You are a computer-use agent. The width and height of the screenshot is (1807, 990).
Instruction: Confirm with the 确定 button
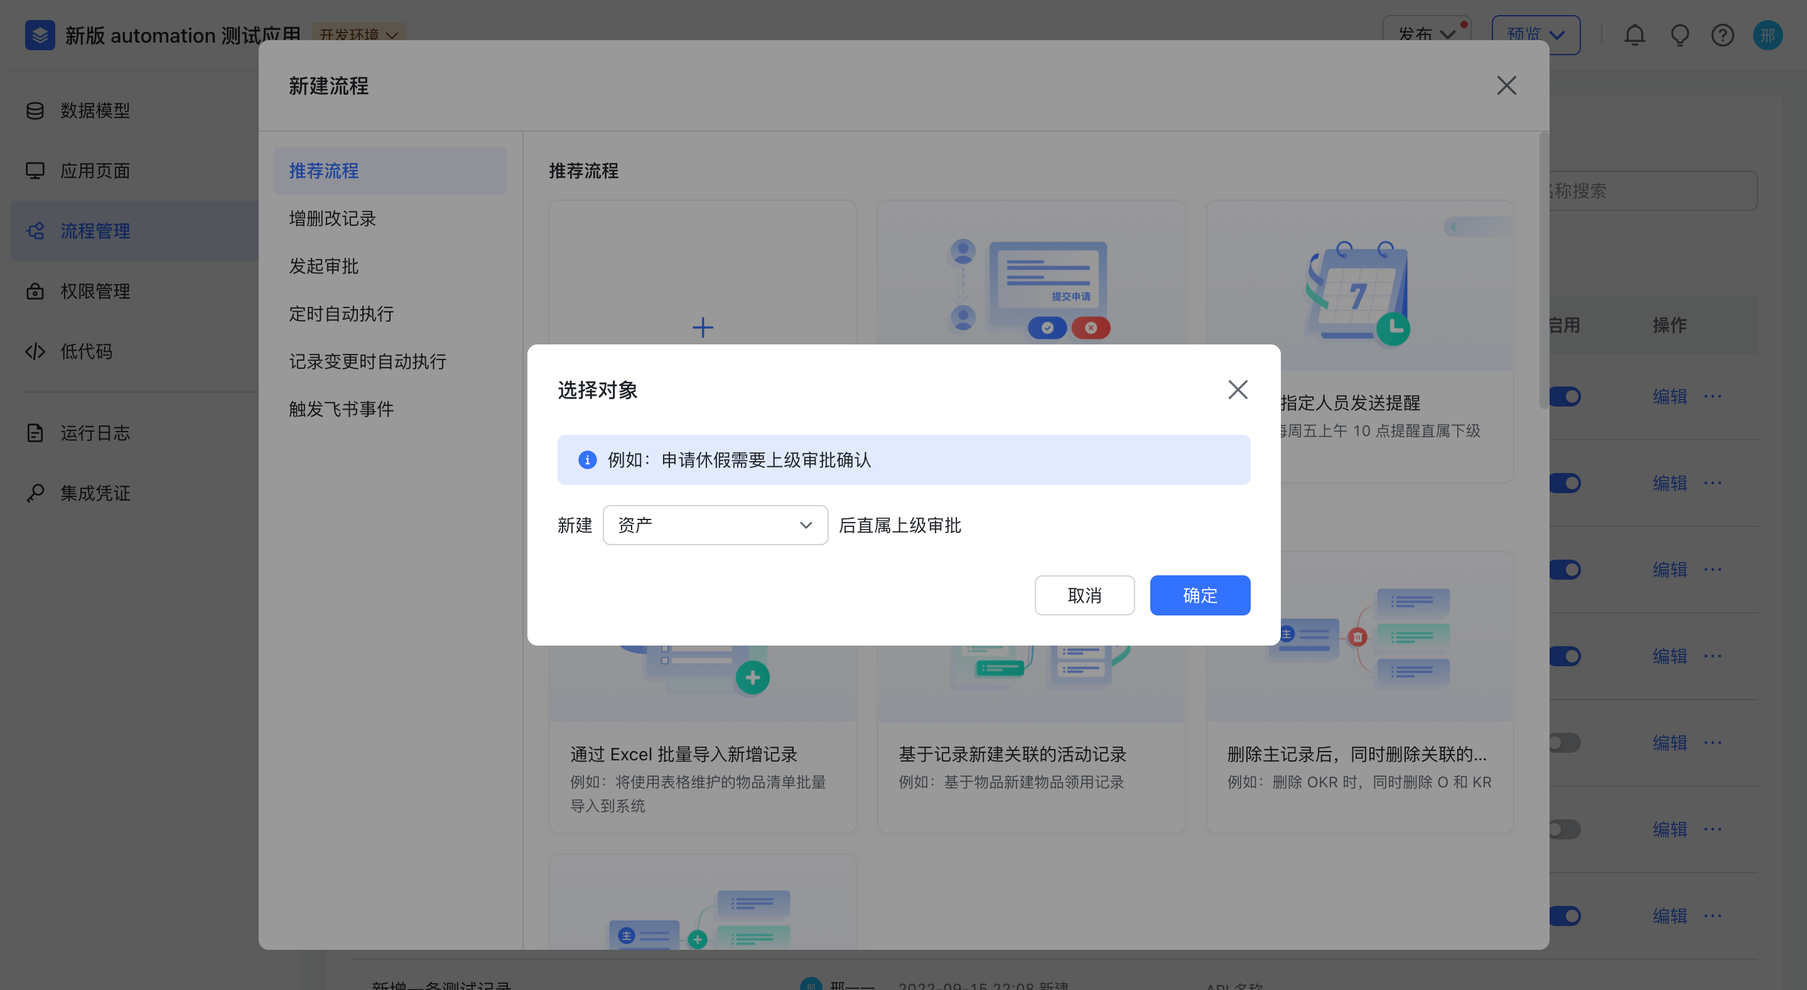tap(1199, 595)
